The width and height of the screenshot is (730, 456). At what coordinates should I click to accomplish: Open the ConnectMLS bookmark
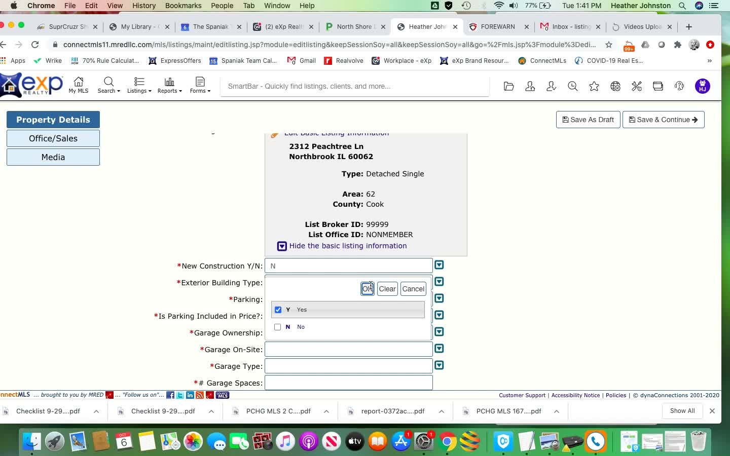(x=542, y=61)
